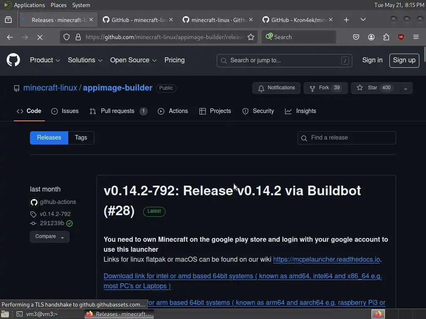Click the Sign in link
The width and height of the screenshot is (426, 319).
click(372, 60)
